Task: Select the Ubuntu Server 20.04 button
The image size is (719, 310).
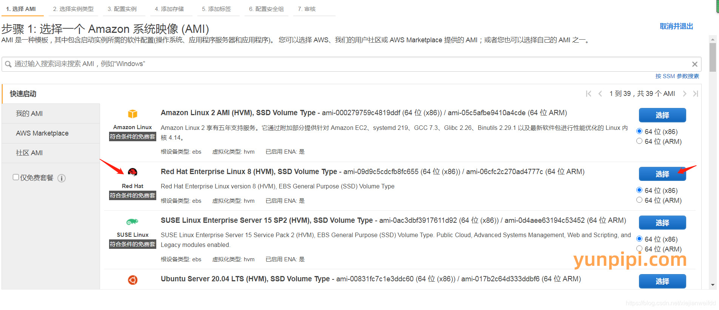Action: pos(662,281)
